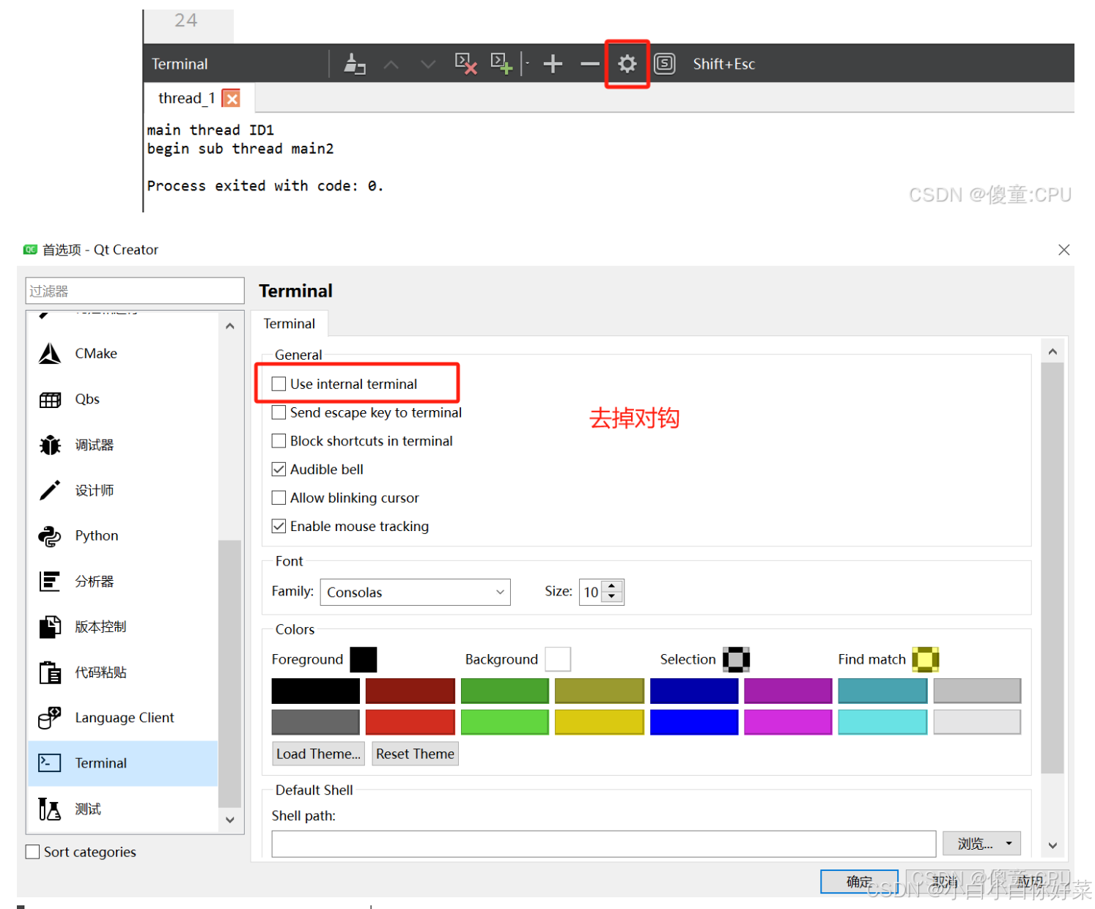Viewport: 1095px width, 909px height.
Task: Close the Qt Creator preferences dialog
Action: point(1064,250)
